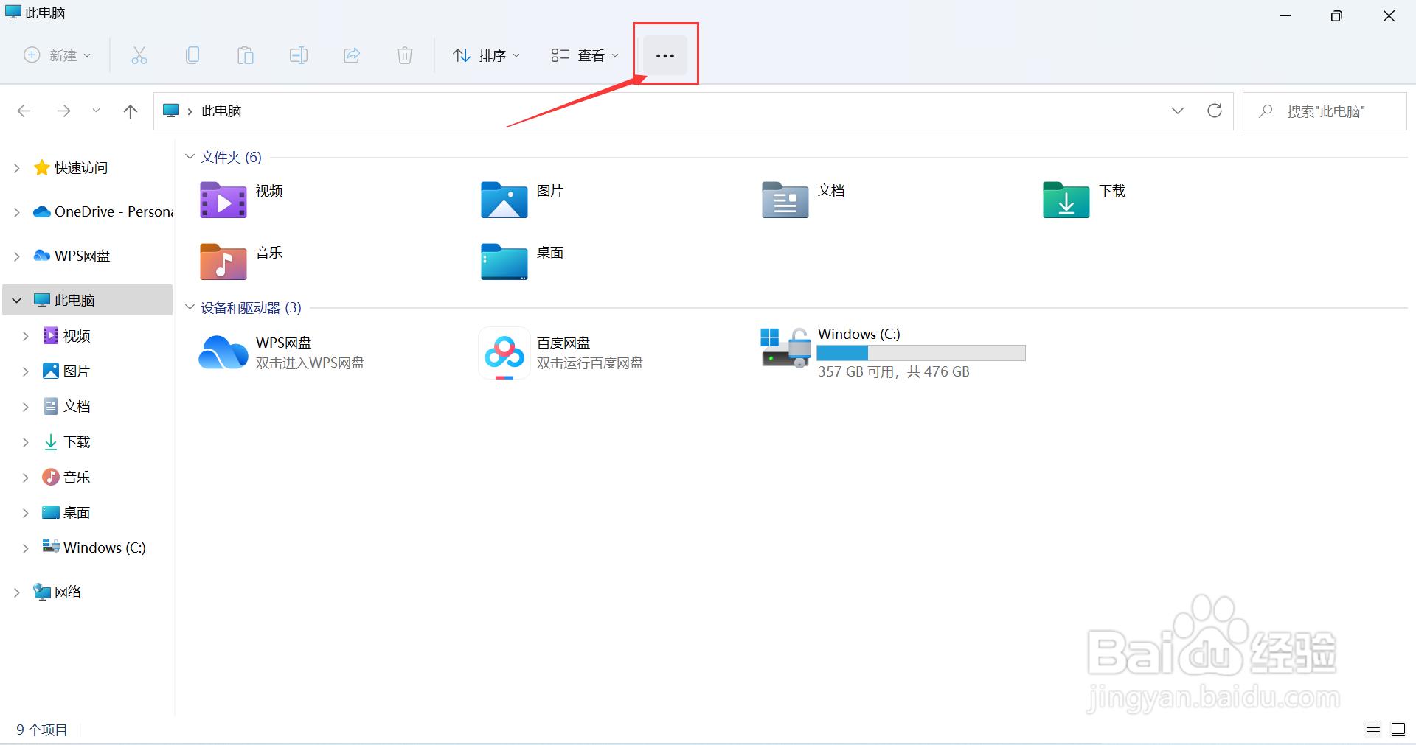Expand 快速访问 in the sidebar

coord(16,168)
